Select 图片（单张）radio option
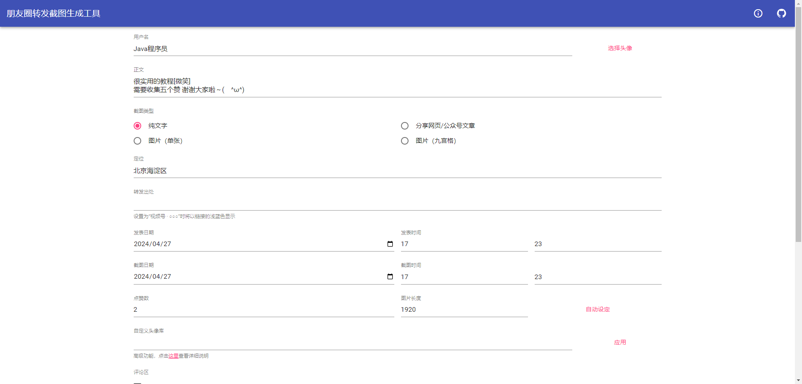Image resolution: width=802 pixels, height=384 pixels. pyautogui.click(x=137, y=141)
